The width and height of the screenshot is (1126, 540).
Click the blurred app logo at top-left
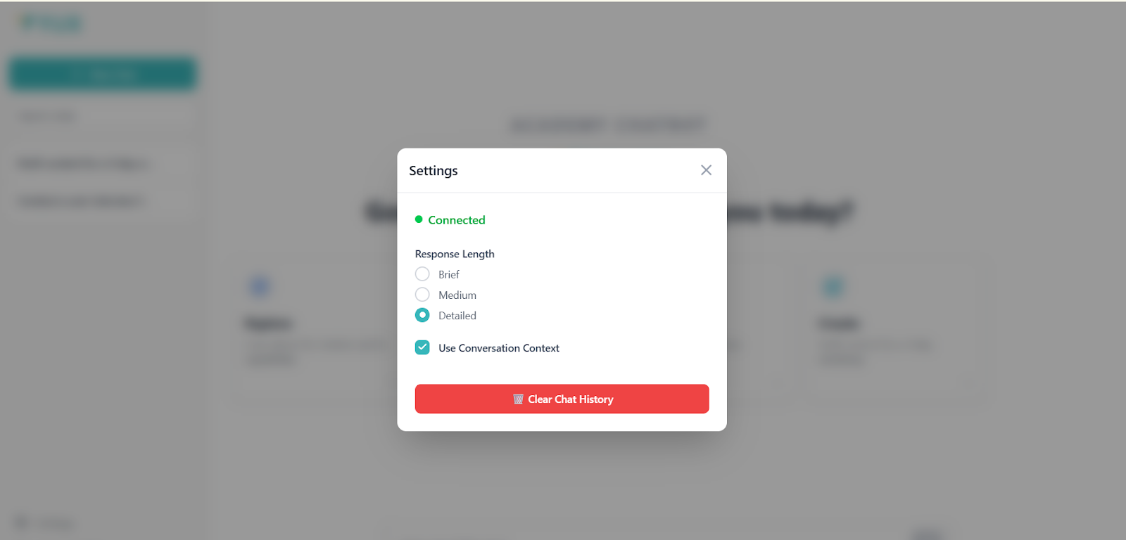coord(51,24)
